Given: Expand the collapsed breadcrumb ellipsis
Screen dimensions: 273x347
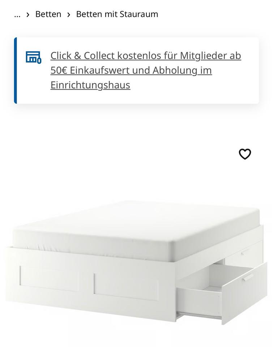Looking at the screenshot, I should point(17,14).
